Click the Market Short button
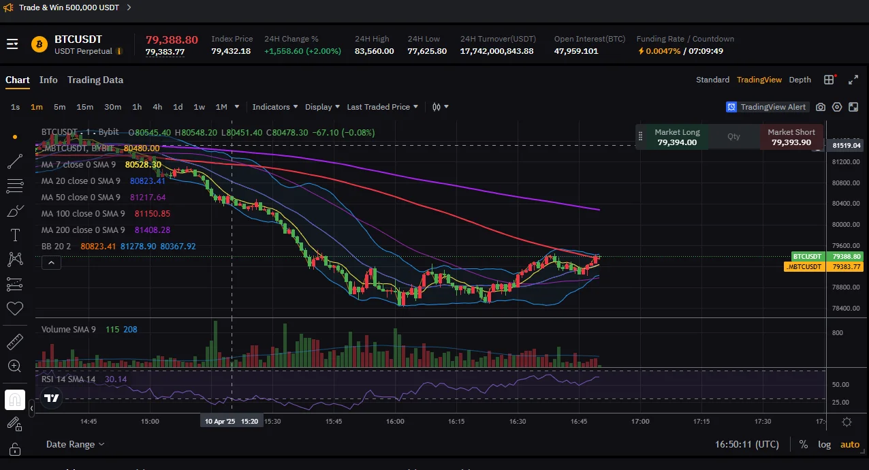 pos(791,137)
